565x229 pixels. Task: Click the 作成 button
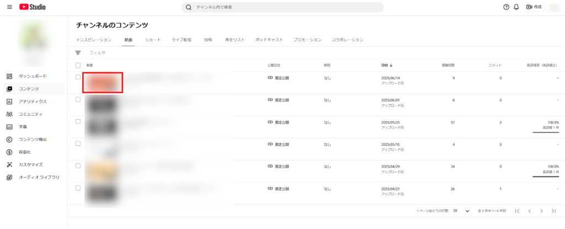pyautogui.click(x=534, y=7)
